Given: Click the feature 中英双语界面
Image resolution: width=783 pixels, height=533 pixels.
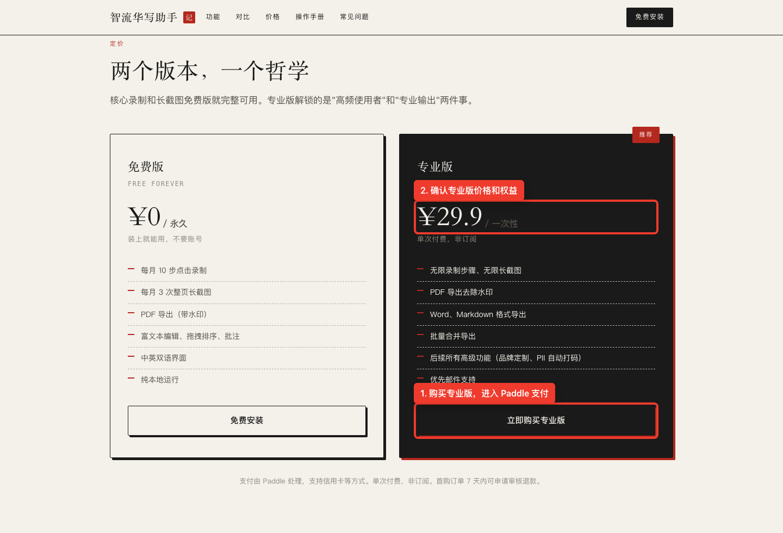Looking at the screenshot, I should pos(164,358).
